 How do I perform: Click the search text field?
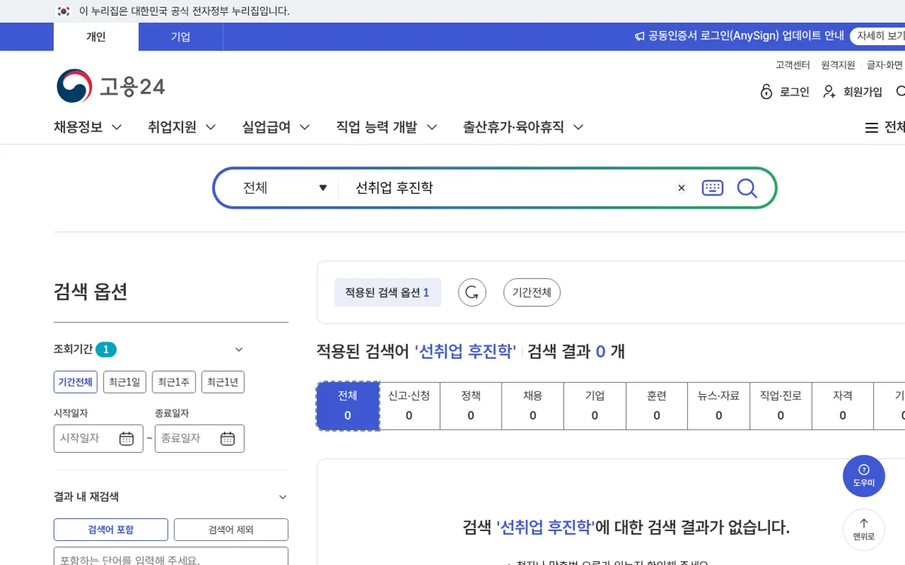pyautogui.click(x=509, y=188)
